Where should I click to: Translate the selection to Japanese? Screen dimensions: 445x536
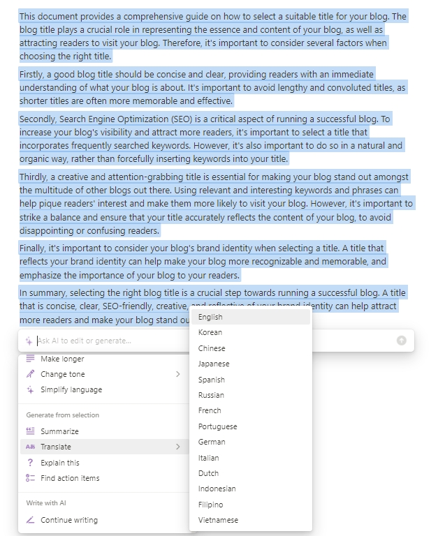tap(214, 364)
